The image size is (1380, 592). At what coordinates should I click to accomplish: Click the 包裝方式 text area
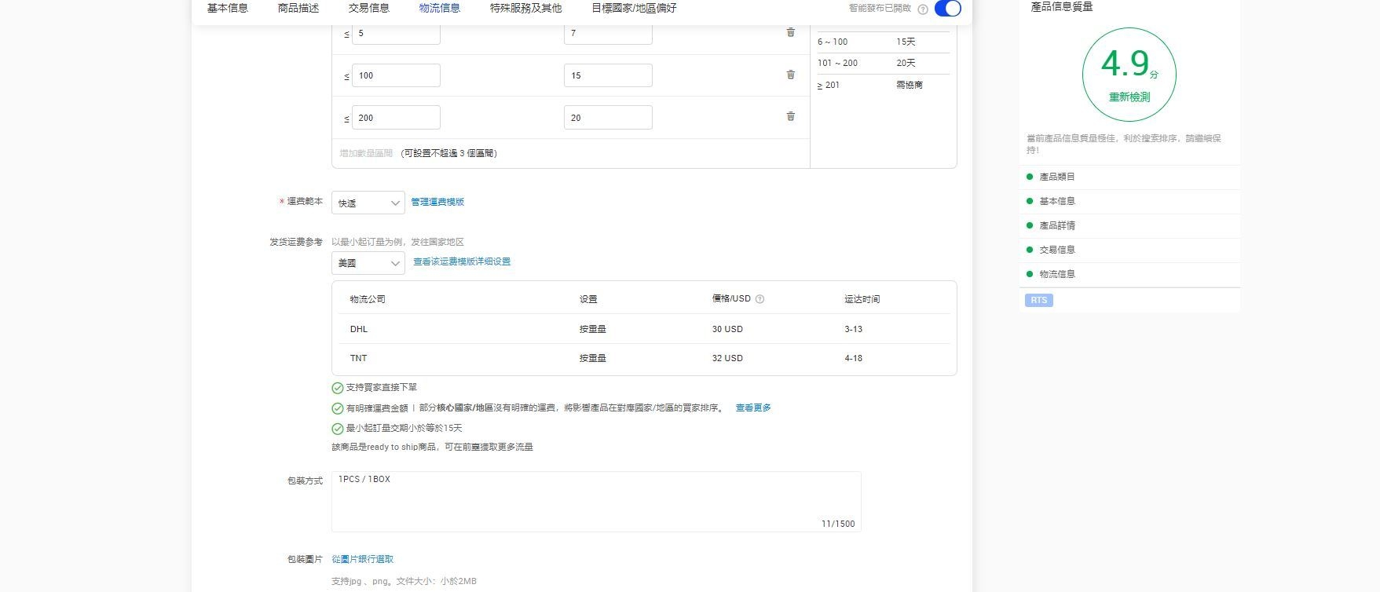point(596,502)
